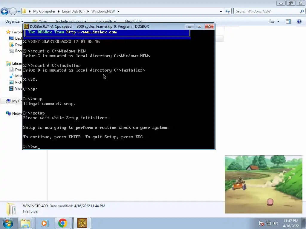This screenshot has height=229, width=306.
Task: Select Windows.NEW in the address breadcrumb
Action: click(103, 11)
